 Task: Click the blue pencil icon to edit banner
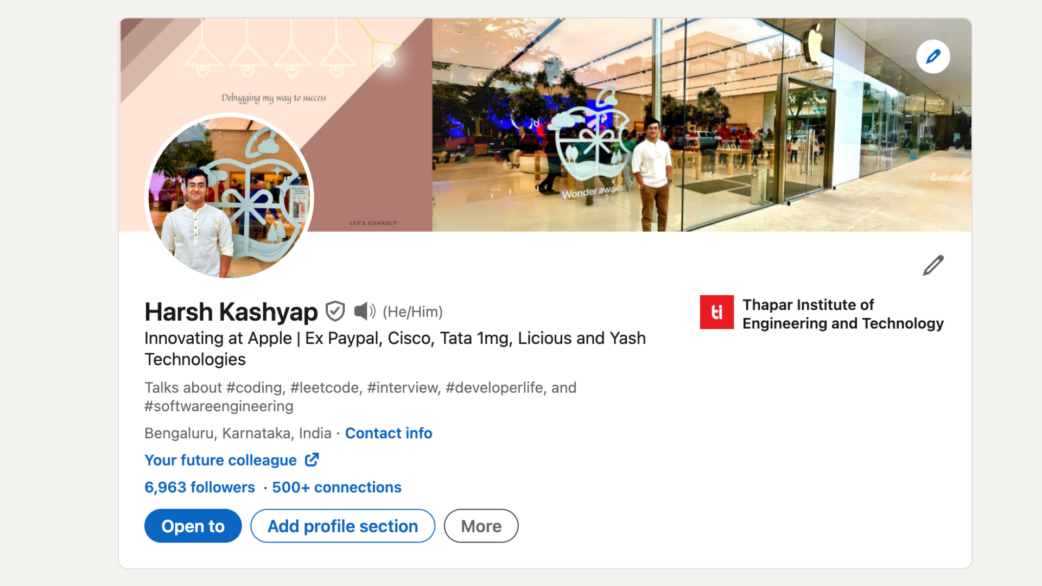[933, 56]
